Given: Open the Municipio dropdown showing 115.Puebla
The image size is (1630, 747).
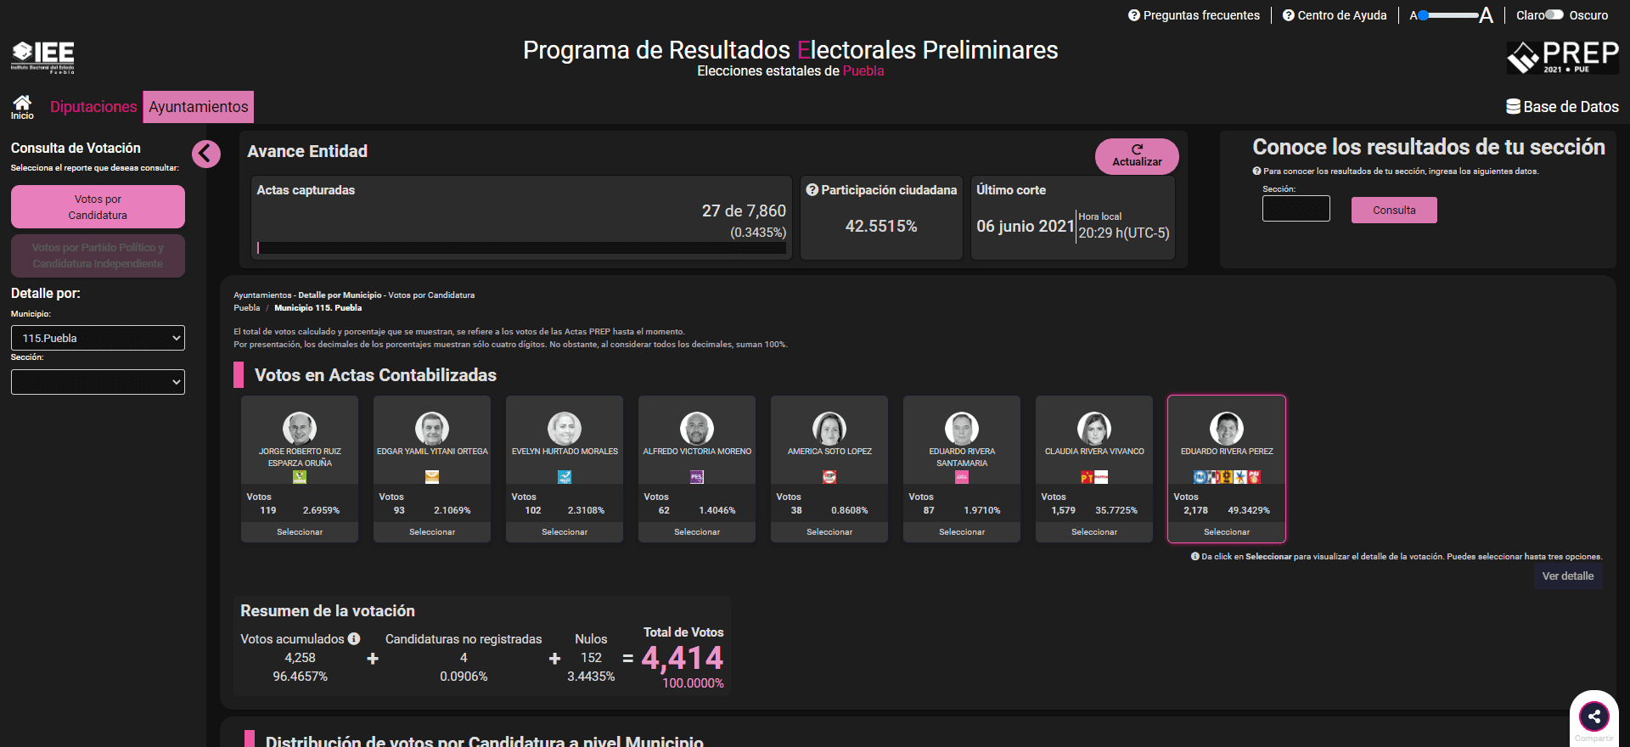Looking at the screenshot, I should click(98, 338).
